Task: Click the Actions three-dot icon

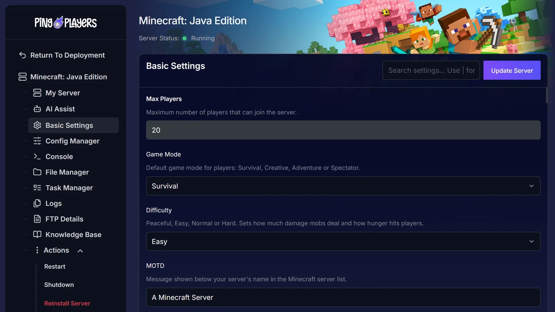Action: (x=37, y=250)
